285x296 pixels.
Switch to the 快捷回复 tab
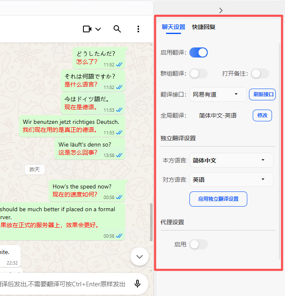click(204, 27)
